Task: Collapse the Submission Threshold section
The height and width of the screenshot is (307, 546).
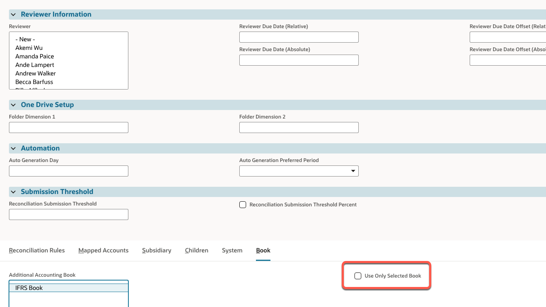Action: click(13, 192)
